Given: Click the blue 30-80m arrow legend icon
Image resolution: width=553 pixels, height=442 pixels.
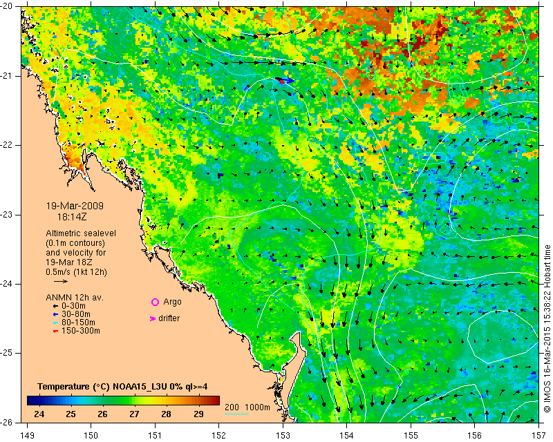Looking at the screenshot, I should pos(55,314).
